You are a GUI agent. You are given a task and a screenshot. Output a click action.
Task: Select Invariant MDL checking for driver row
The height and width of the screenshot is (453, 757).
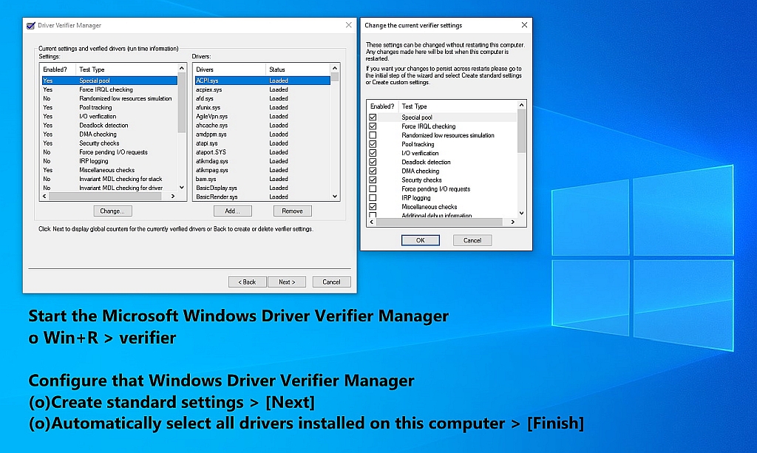(109, 188)
